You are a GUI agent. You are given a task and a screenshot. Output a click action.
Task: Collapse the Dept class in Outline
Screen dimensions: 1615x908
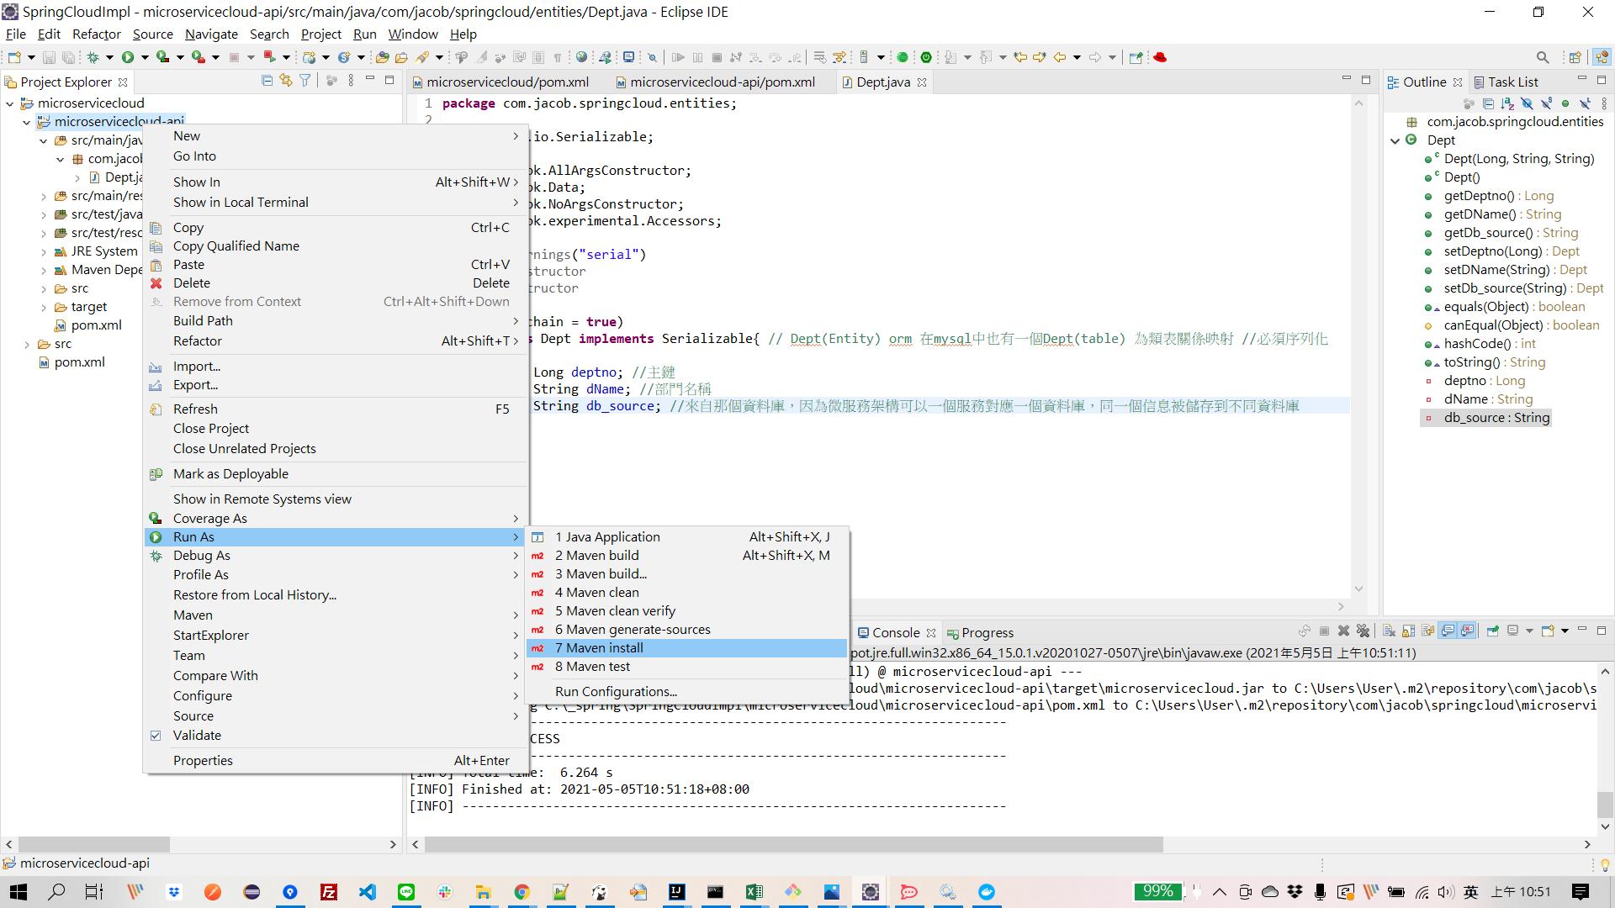click(1395, 140)
